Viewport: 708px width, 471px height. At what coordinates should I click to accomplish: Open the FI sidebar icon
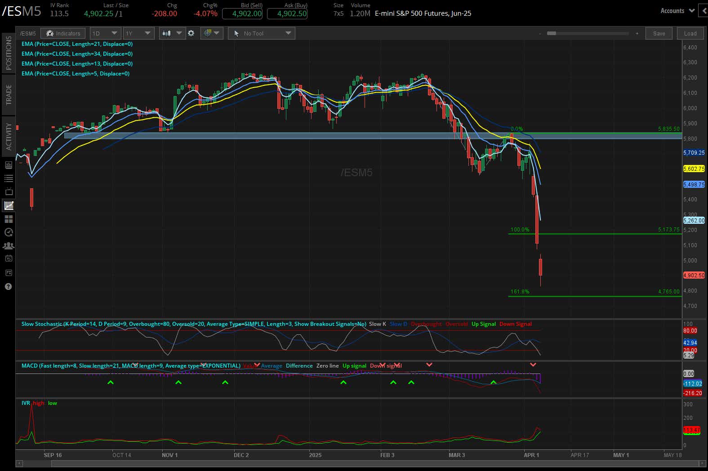(9, 273)
